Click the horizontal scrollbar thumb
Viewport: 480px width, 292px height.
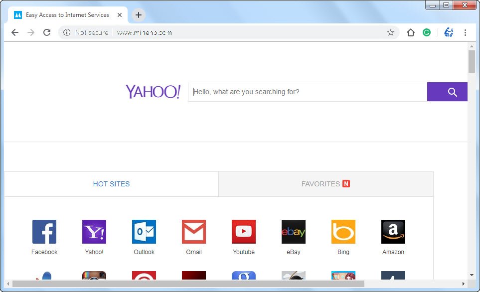(x=188, y=284)
